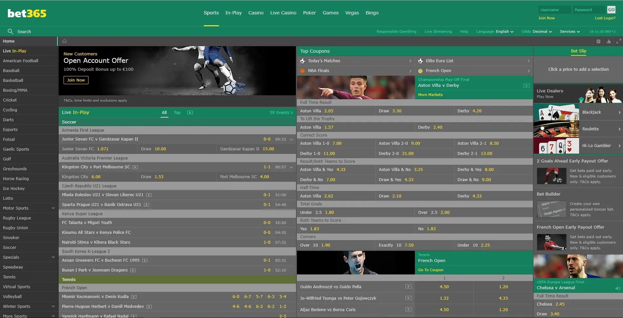This screenshot has width=623, height=318.
Task: Select Port Melbourne SC 4.00 odds
Action: (256, 177)
